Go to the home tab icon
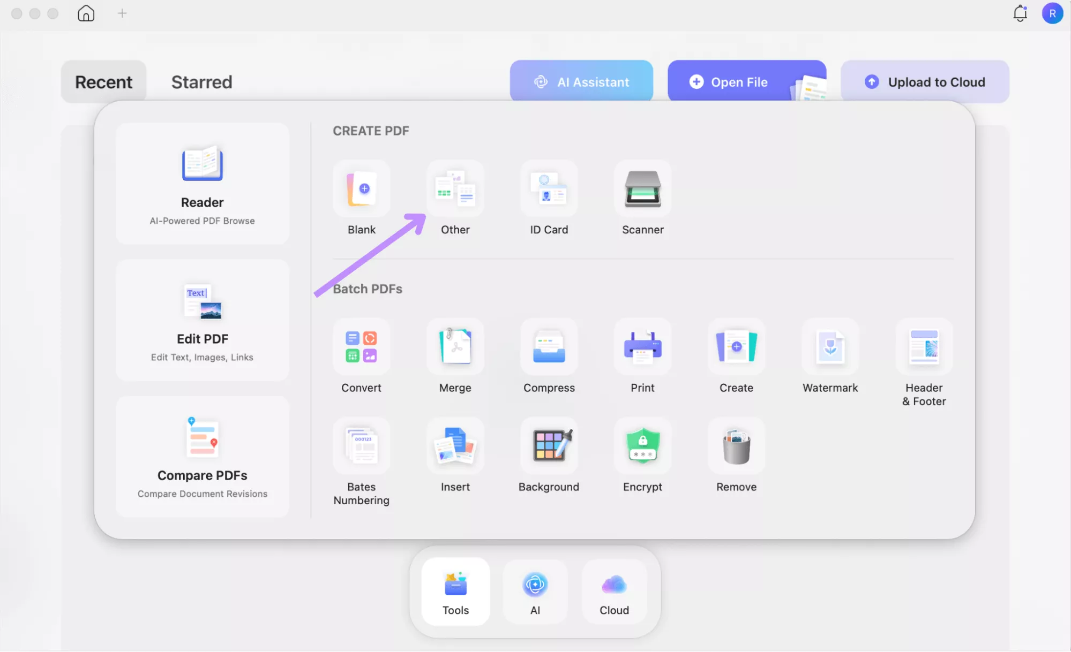 click(x=86, y=13)
